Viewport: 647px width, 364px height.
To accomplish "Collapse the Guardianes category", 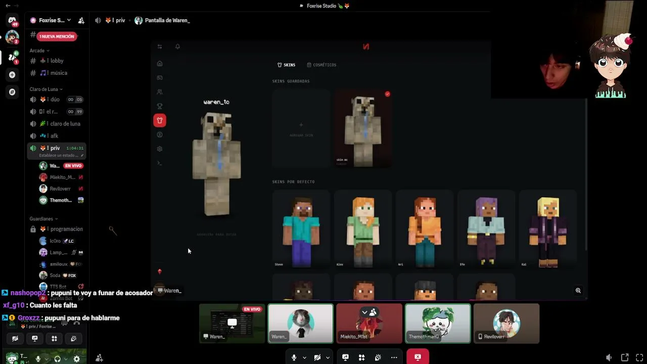I will 43,219.
